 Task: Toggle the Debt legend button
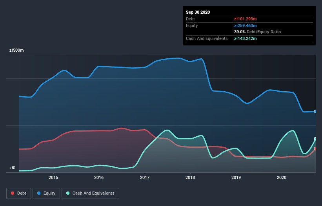[x=19, y=193]
